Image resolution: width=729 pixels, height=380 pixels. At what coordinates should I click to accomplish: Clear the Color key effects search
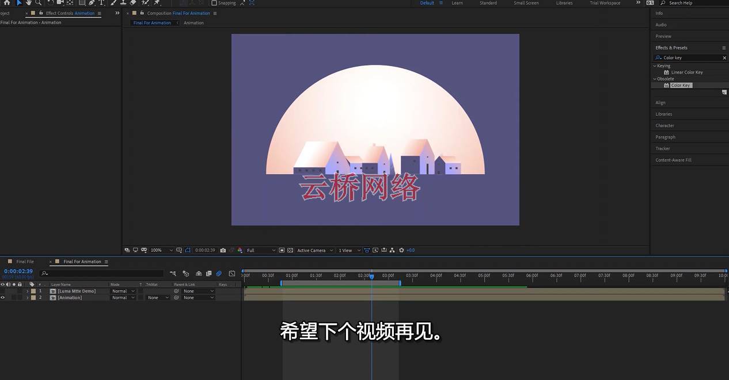(724, 58)
